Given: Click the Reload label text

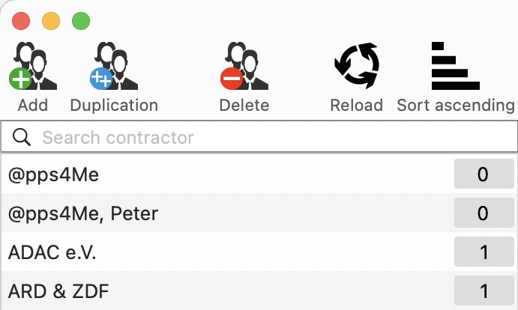Looking at the screenshot, I should click(357, 106).
